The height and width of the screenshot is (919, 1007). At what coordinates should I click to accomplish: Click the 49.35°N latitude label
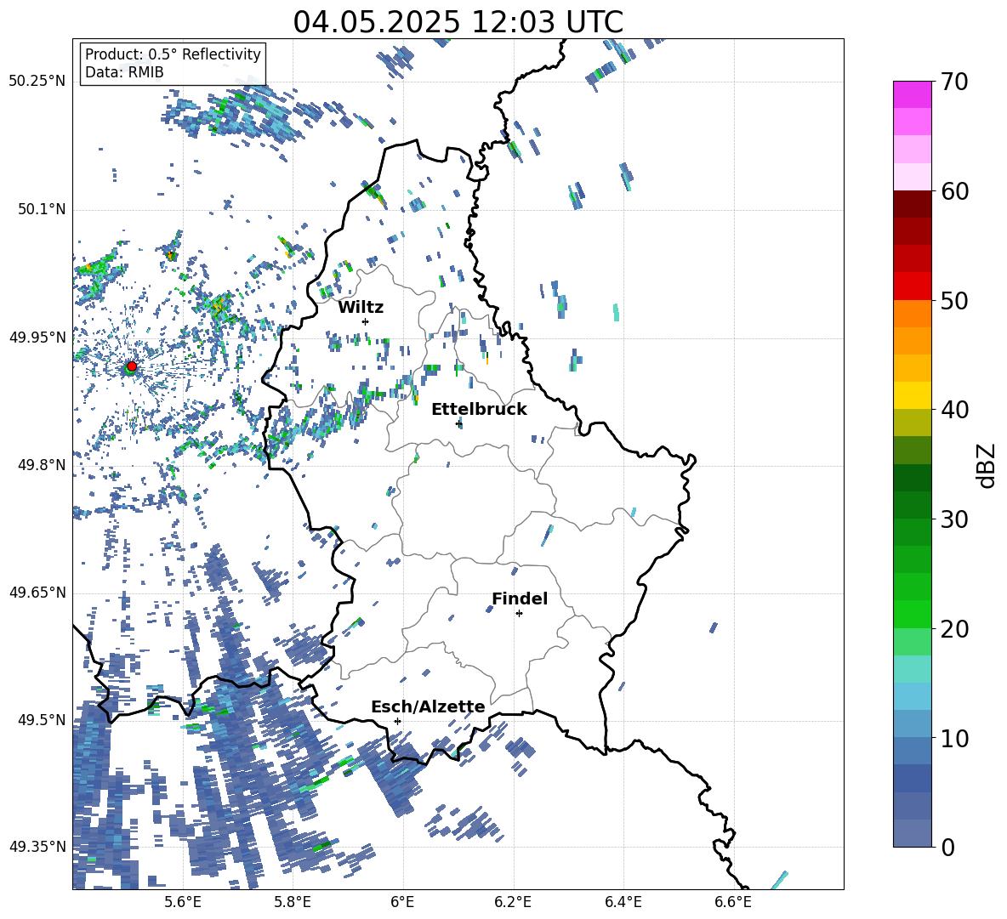(x=37, y=847)
